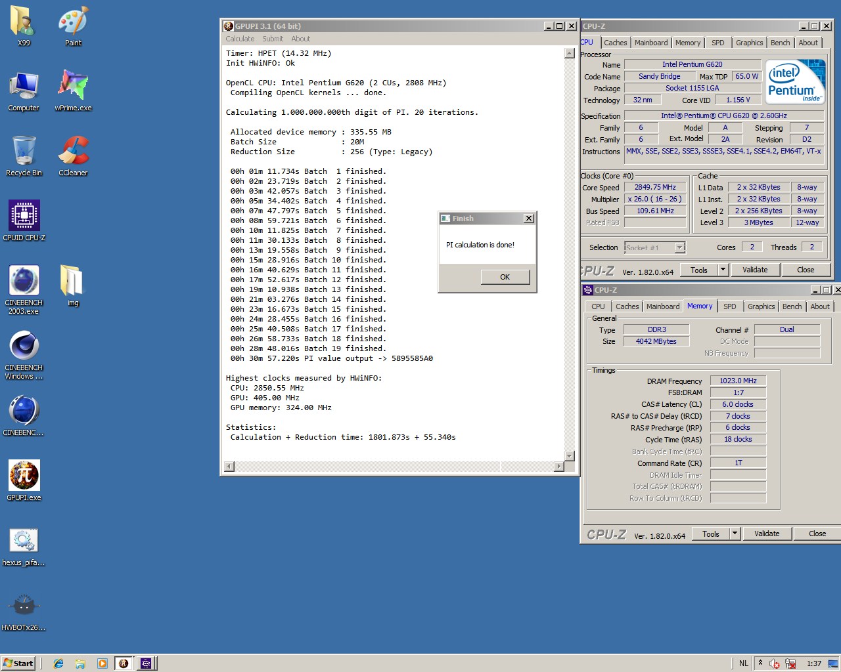Viewport: 841px width, 672px height.
Task: Open the About menu in GPUPI
Action: coord(300,39)
